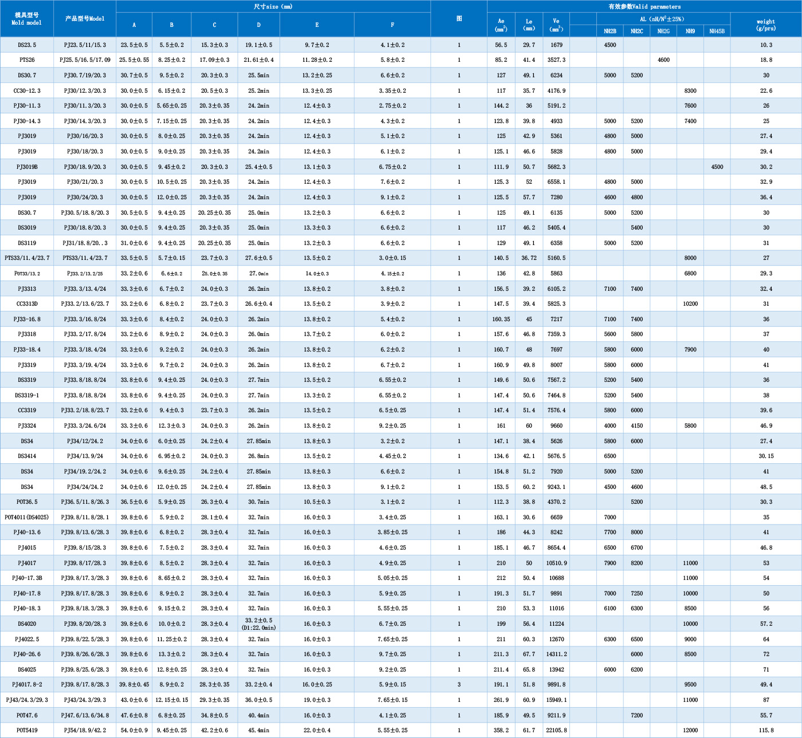Click the Ve (mm³) column header

pyautogui.click(x=556, y=25)
